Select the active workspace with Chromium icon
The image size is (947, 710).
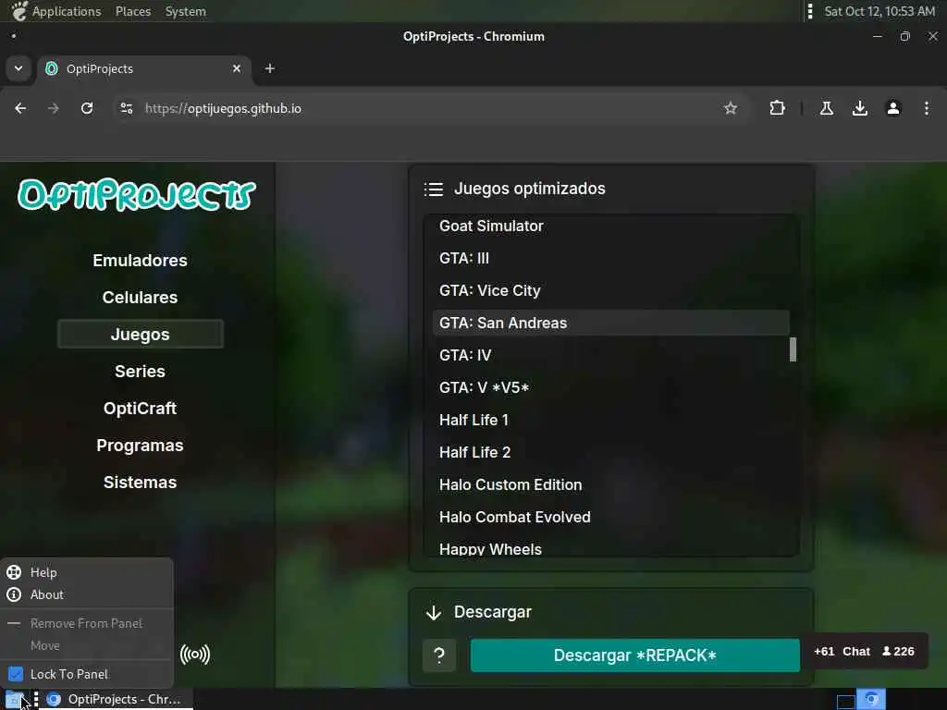tap(871, 699)
